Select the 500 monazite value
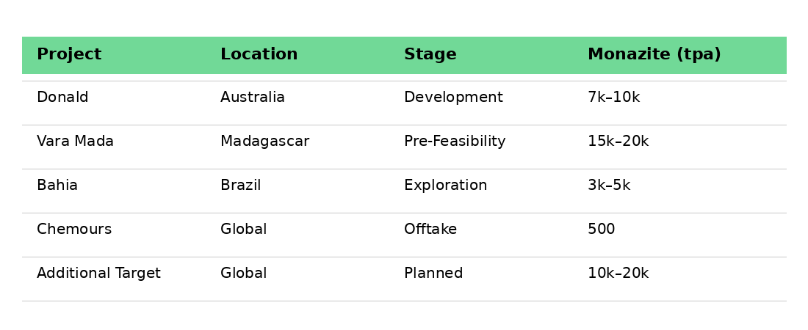This screenshot has width=808, height=330. [601, 230]
